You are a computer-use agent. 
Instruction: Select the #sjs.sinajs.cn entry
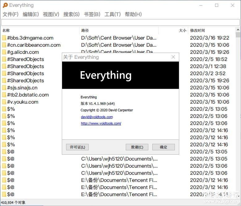22,88
